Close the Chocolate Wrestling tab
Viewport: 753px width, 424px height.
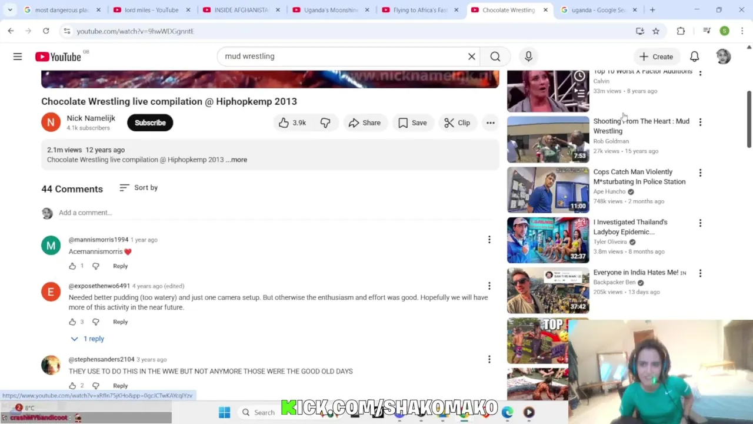(545, 10)
